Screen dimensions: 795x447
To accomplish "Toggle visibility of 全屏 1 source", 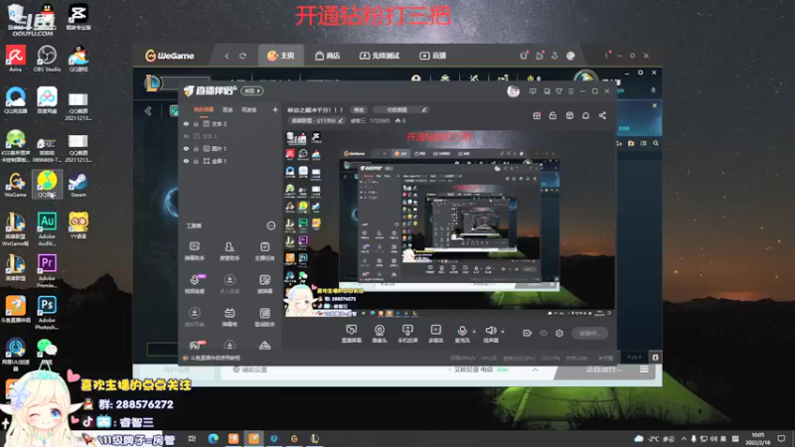I will 186,161.
